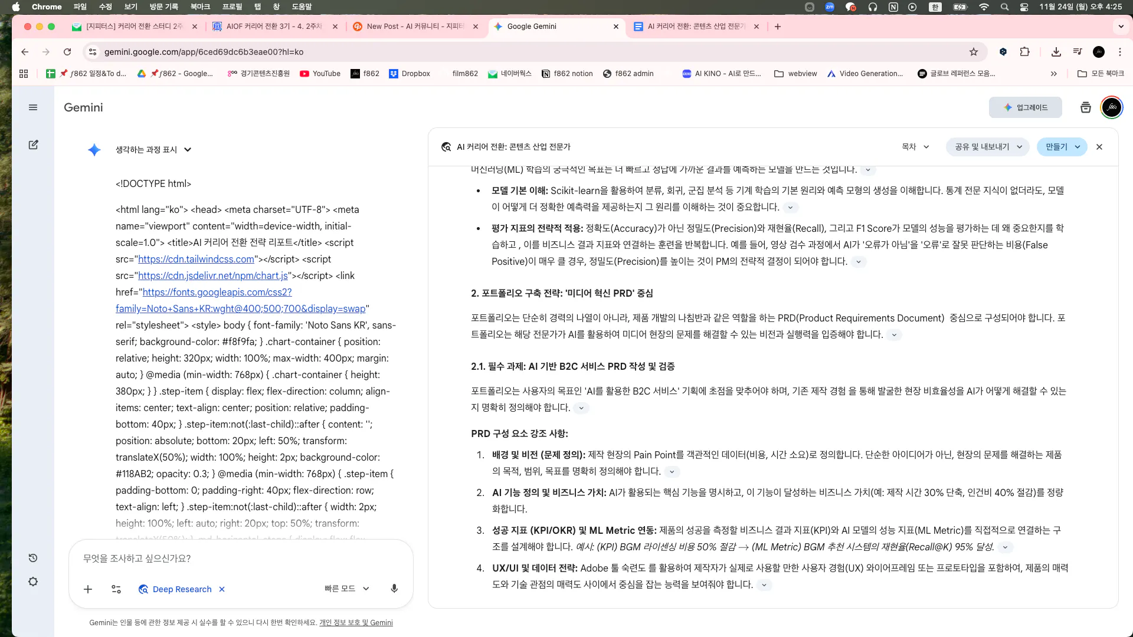
Task: Open tab search dropdown arrow
Action: pyautogui.click(x=1121, y=27)
